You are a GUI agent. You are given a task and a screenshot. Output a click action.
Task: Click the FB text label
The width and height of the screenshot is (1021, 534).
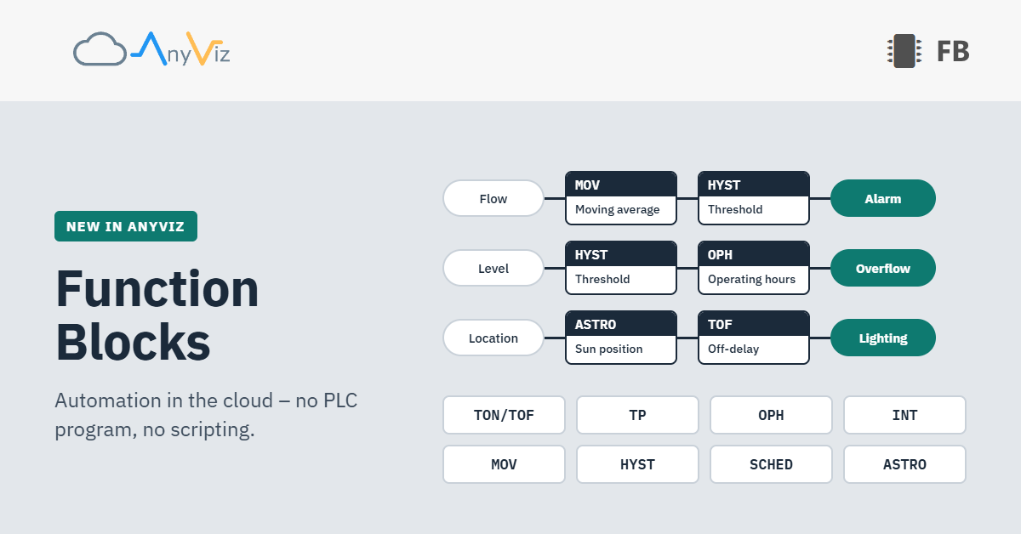pos(953,52)
